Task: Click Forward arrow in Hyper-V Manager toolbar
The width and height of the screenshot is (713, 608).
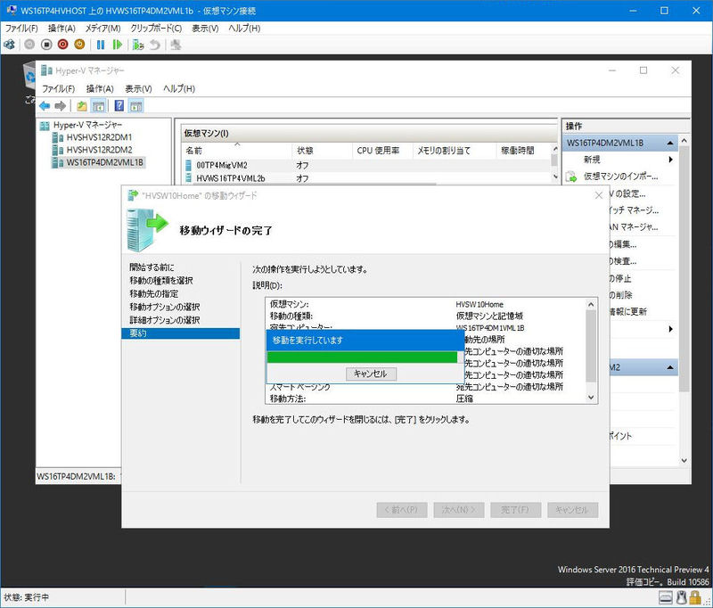Action: click(60, 106)
